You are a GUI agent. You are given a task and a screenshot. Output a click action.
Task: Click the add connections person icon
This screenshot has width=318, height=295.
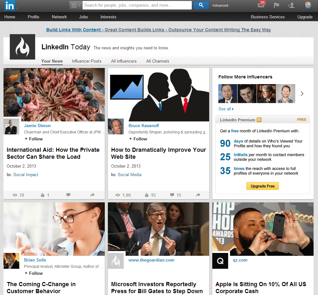coord(291,5)
